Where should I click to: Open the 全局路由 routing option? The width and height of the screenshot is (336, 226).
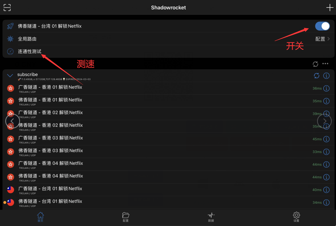point(168,39)
